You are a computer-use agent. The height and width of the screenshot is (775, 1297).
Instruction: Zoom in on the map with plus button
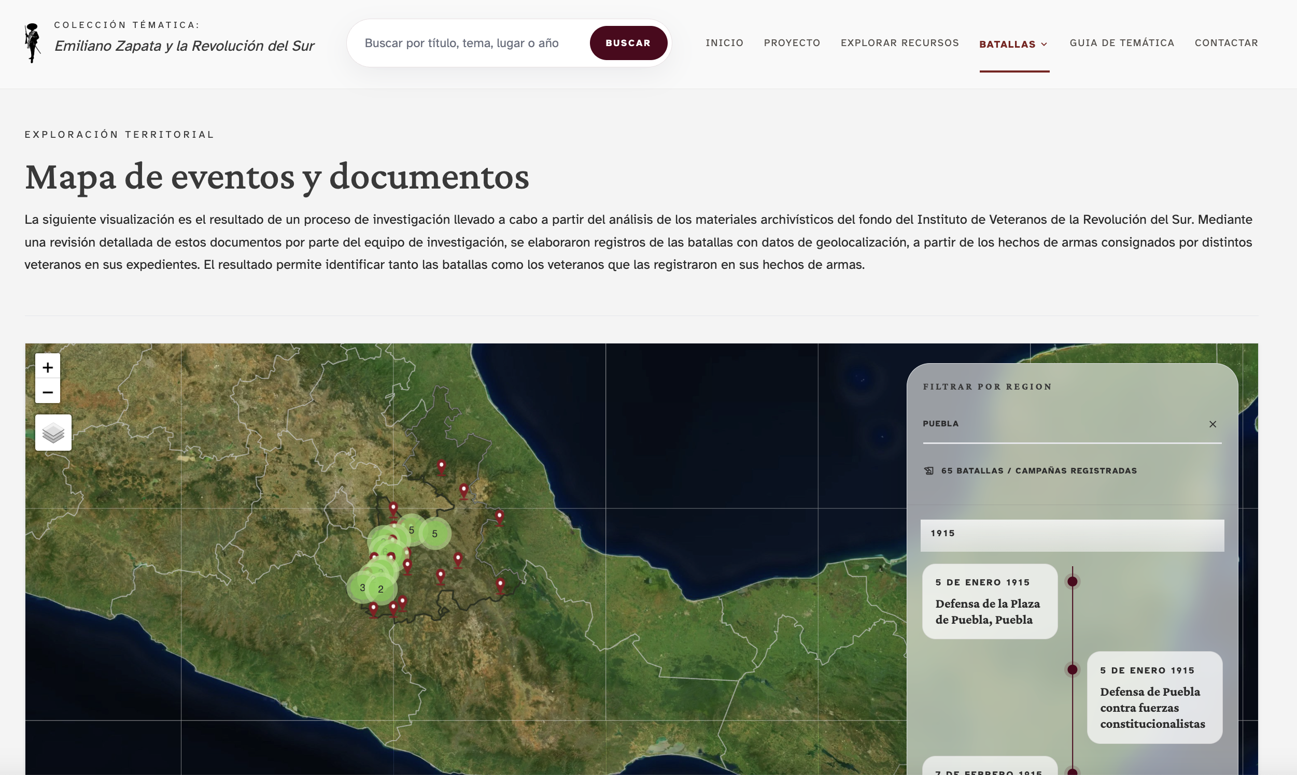pos(48,367)
